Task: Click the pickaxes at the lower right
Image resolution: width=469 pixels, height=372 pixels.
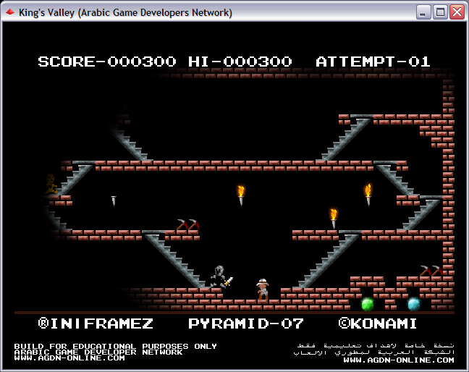Action: point(431,271)
